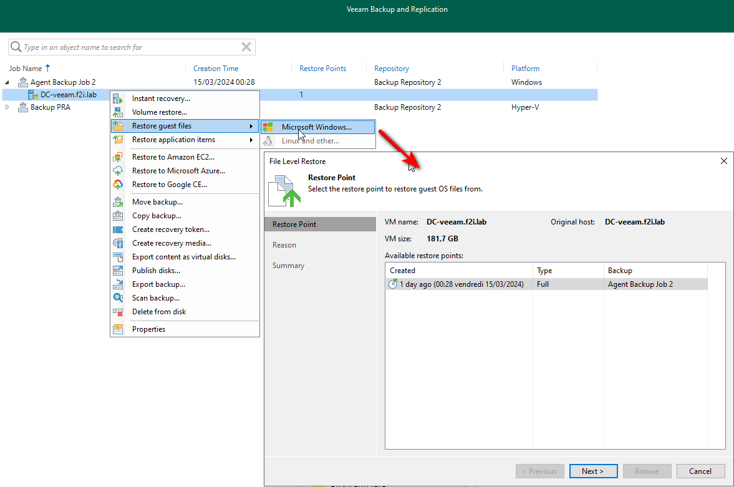Open Properties from the context menu
734x487 pixels.
(x=185, y=329)
